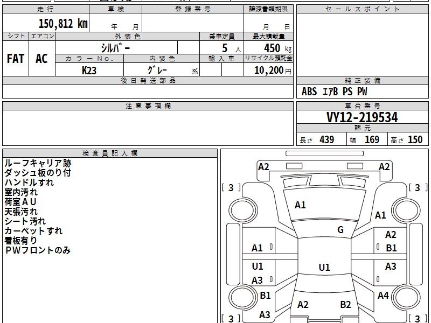This screenshot has width=431, height=323.
Task: Click the 外装色 header
Action: click(x=128, y=37)
